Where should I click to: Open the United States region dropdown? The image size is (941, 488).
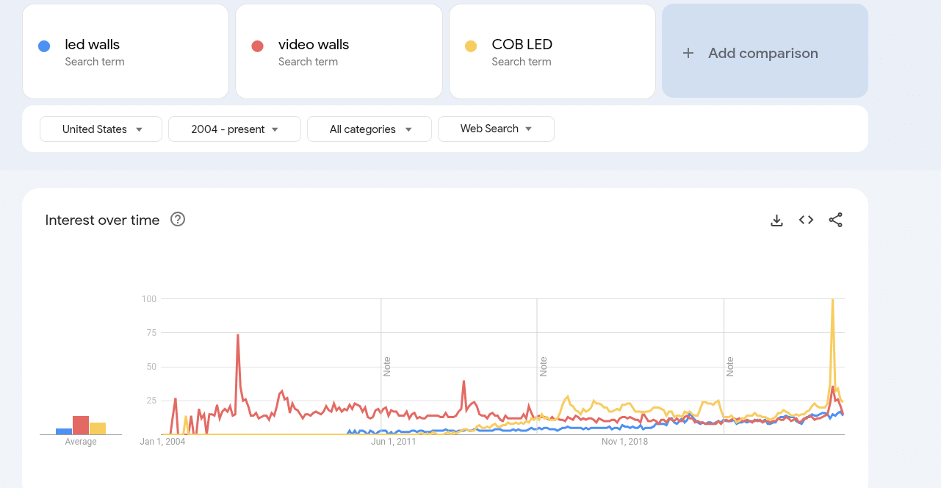coord(101,129)
